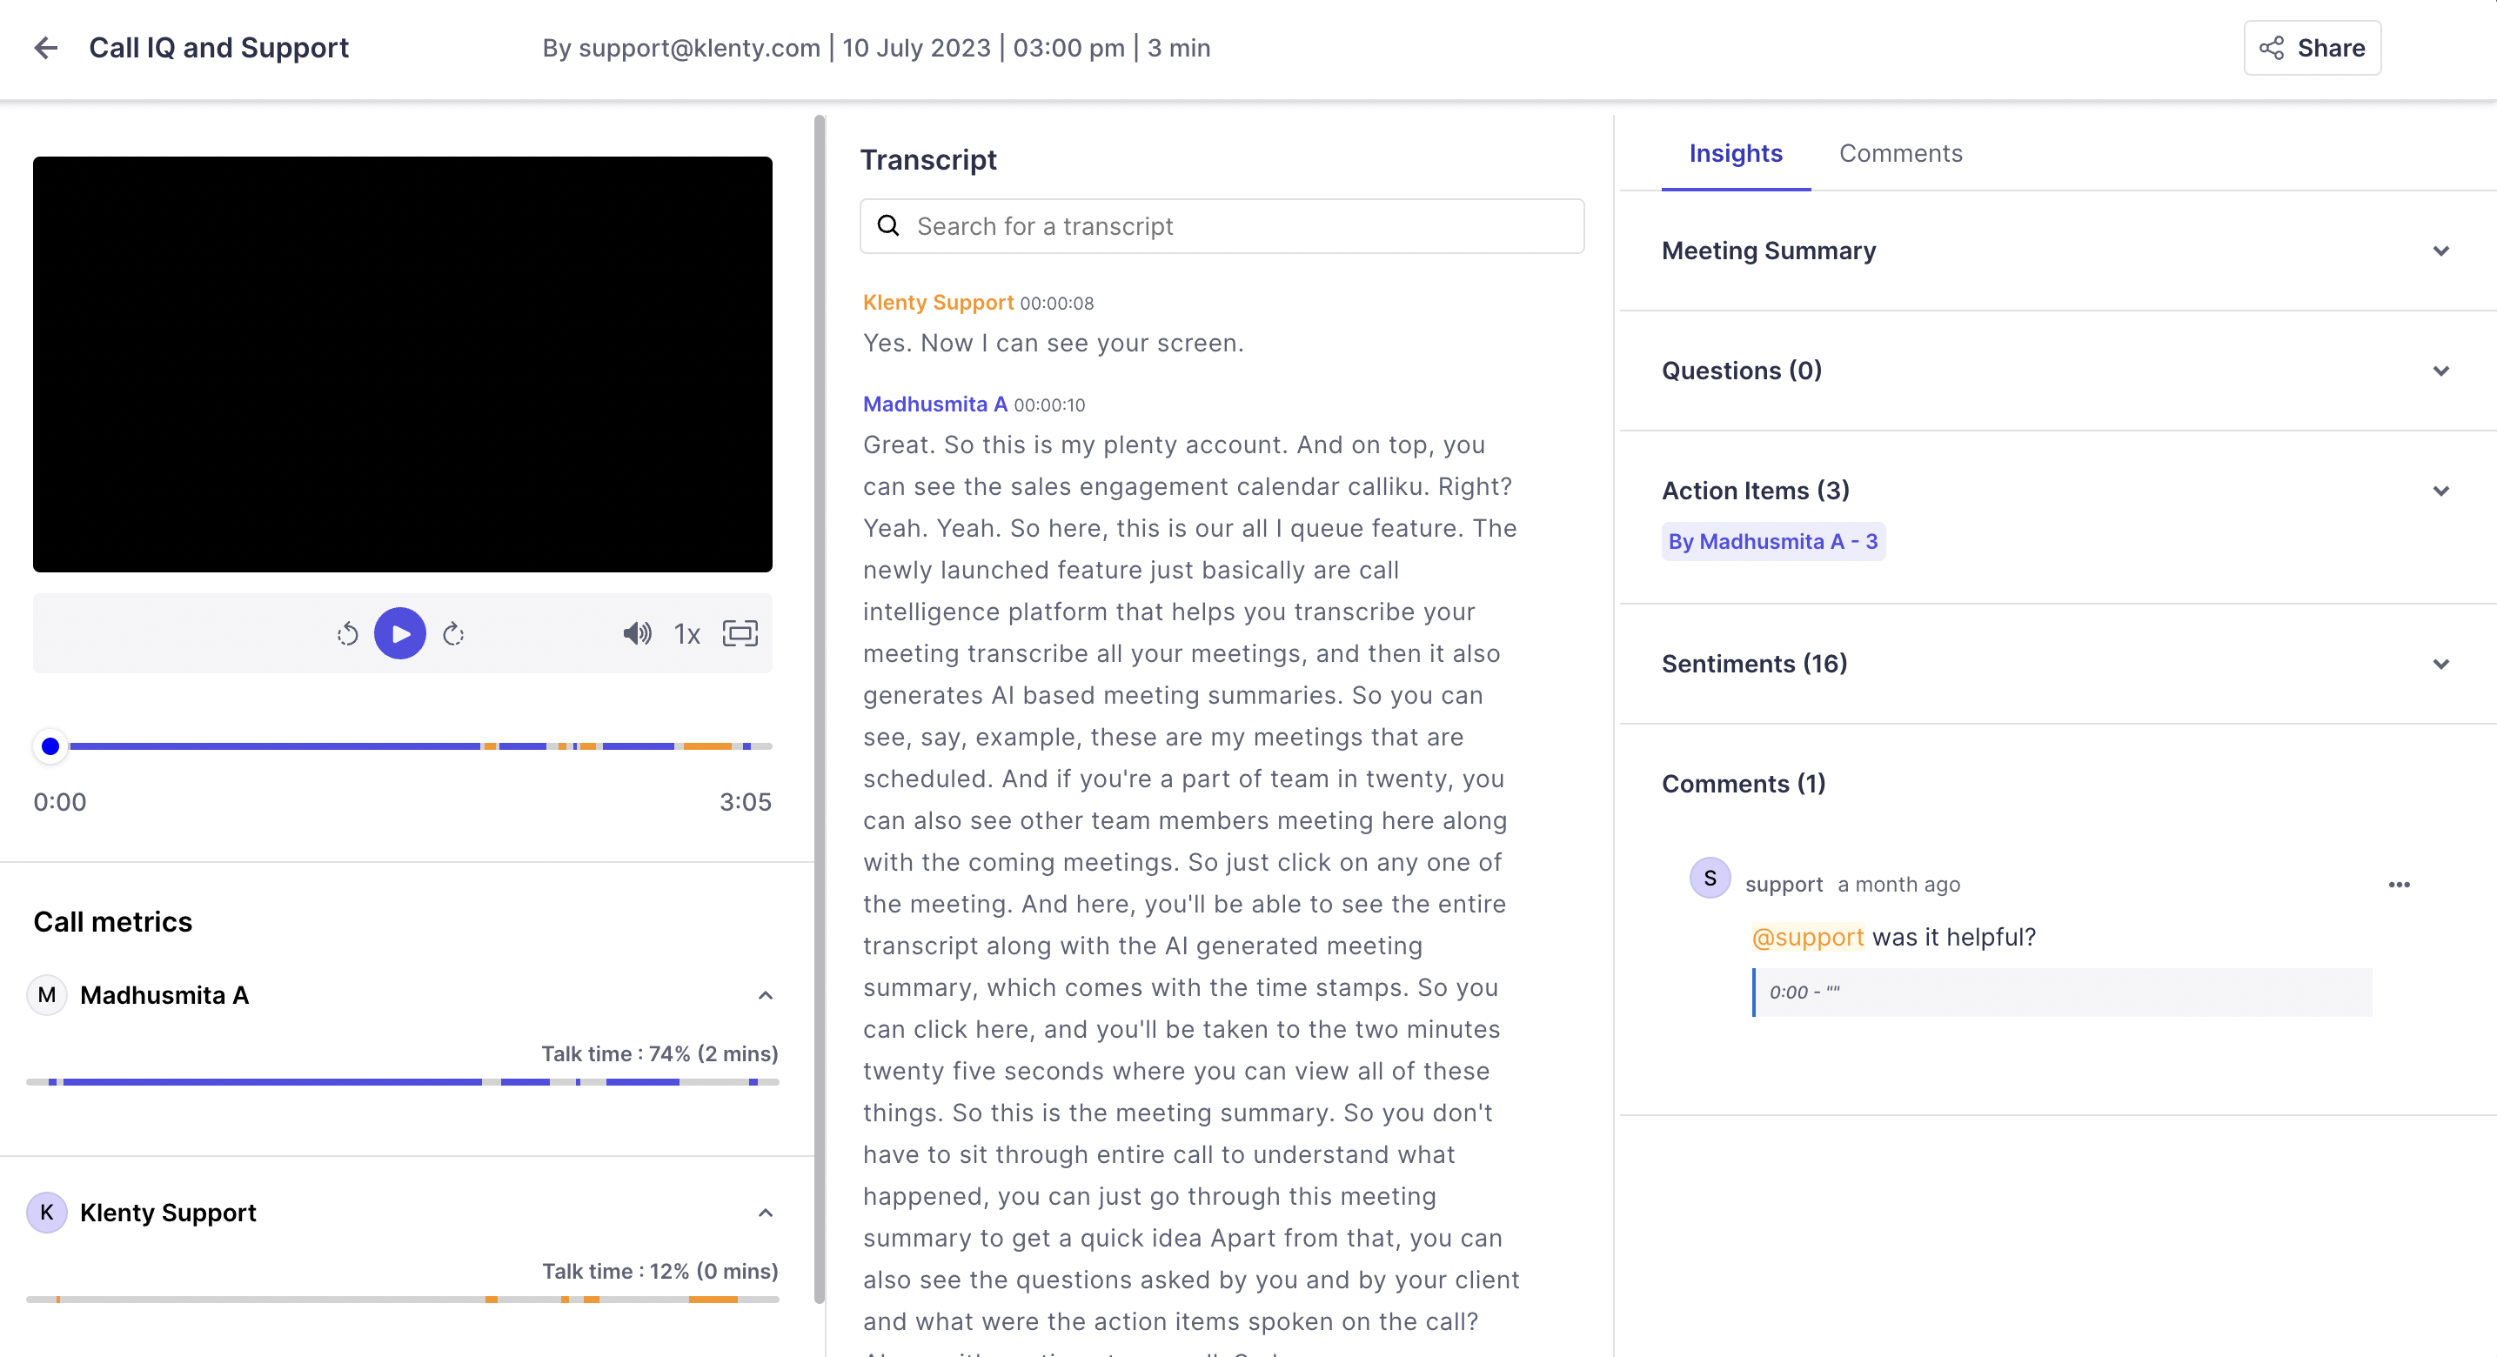Image resolution: width=2497 pixels, height=1357 pixels.
Task: Collapse Klenty Support call metrics
Action: click(765, 1213)
